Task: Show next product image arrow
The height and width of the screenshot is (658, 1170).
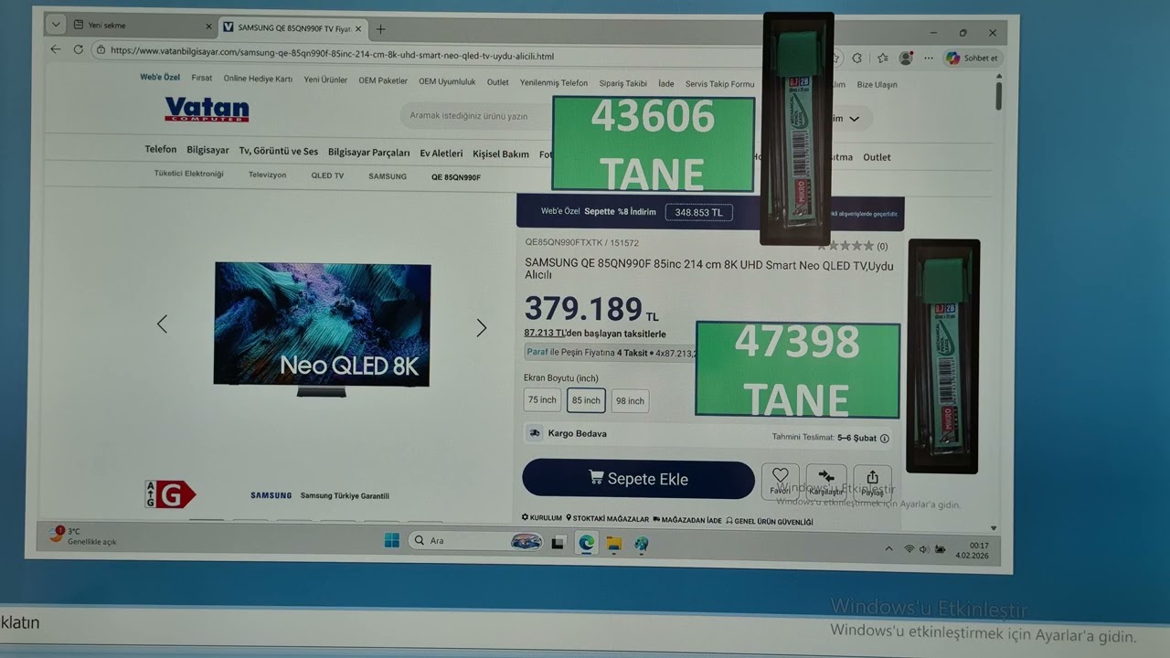Action: (482, 328)
